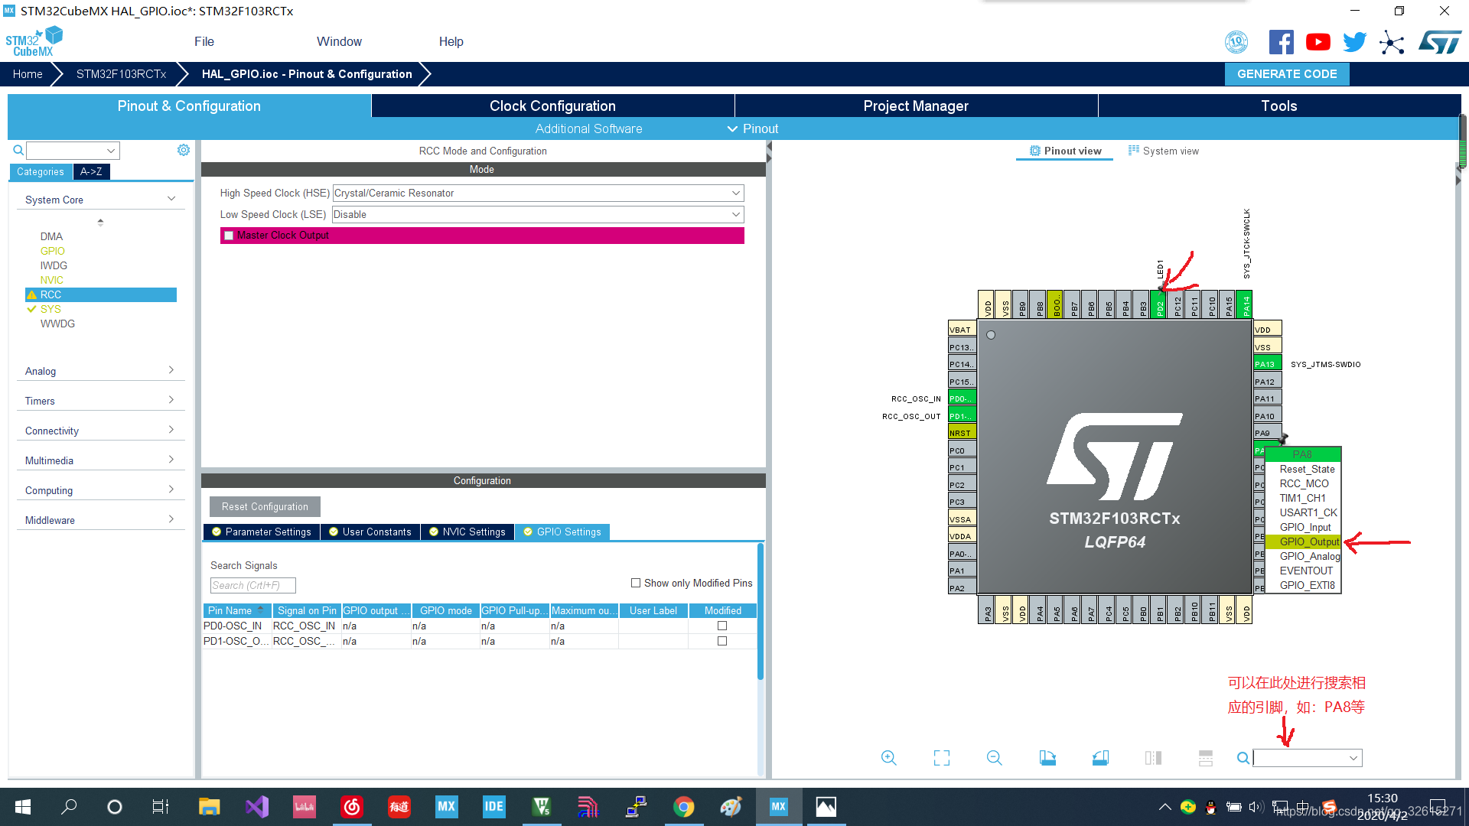The image size is (1469, 826).
Task: Click the ST community network icon
Action: point(1392,42)
